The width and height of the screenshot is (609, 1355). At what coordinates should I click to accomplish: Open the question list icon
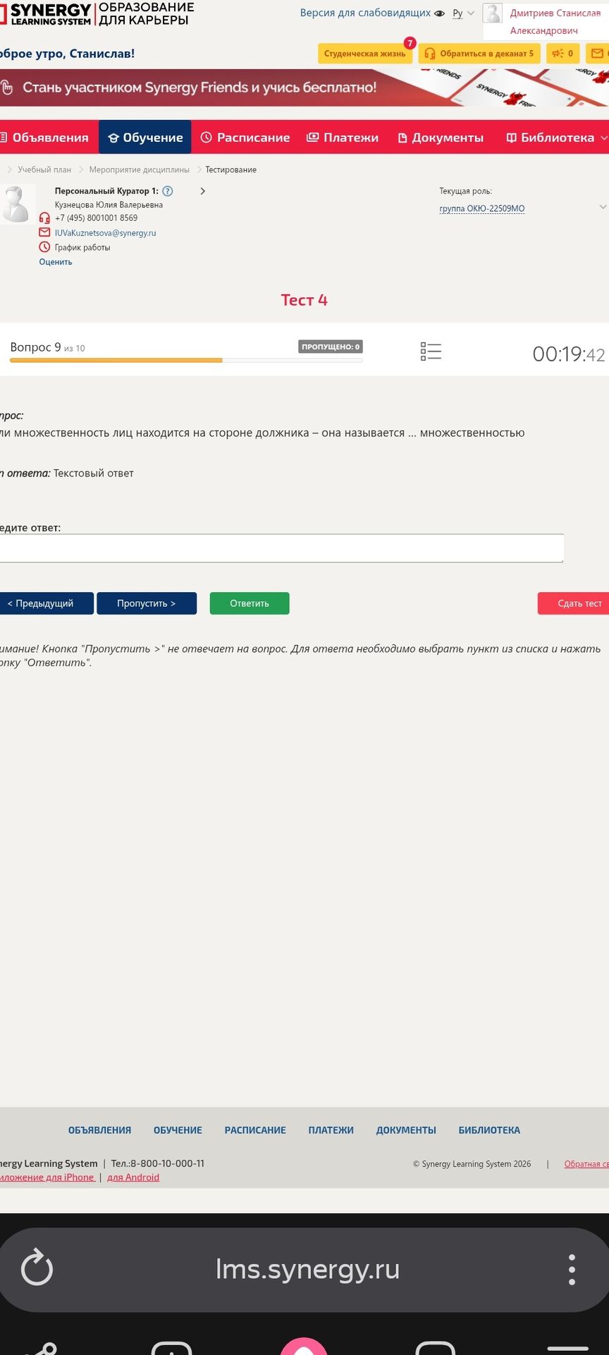431,351
